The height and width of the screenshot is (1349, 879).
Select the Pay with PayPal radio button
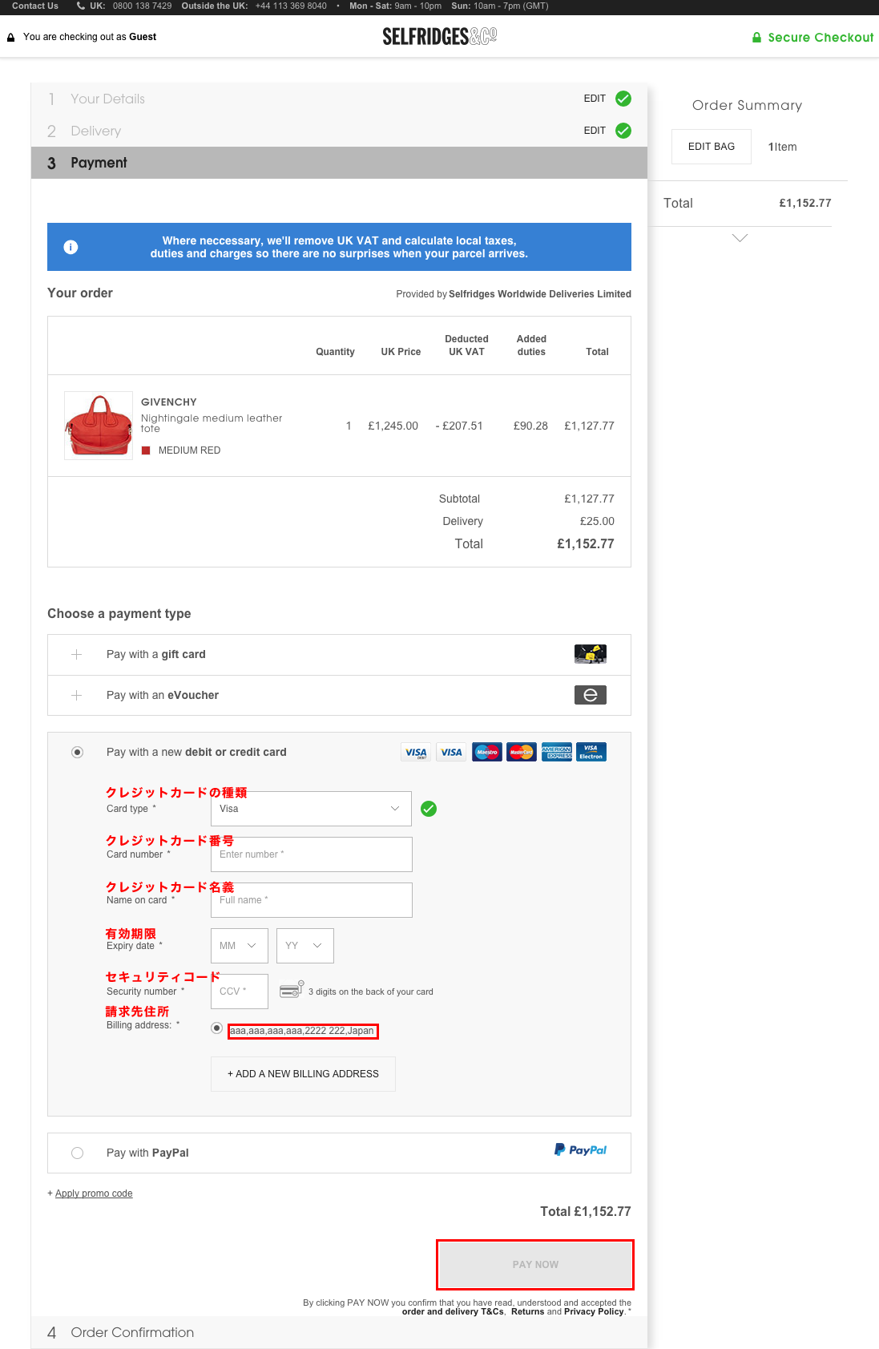(x=77, y=1153)
